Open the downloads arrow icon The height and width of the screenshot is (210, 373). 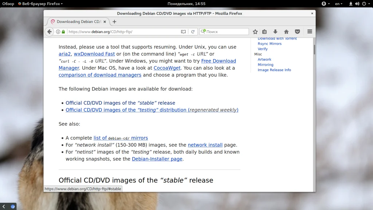pos(275,32)
